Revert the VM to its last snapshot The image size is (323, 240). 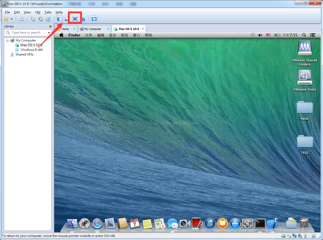click(41, 19)
